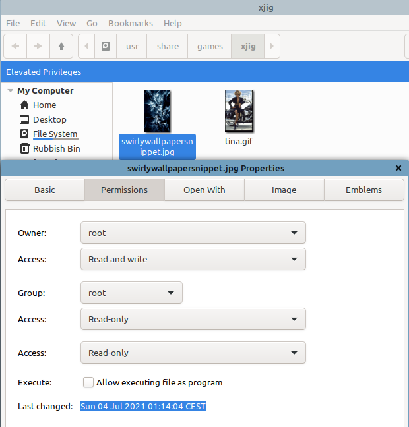Click the Forward navigation arrow
This screenshot has height=427, width=409.
(38, 47)
